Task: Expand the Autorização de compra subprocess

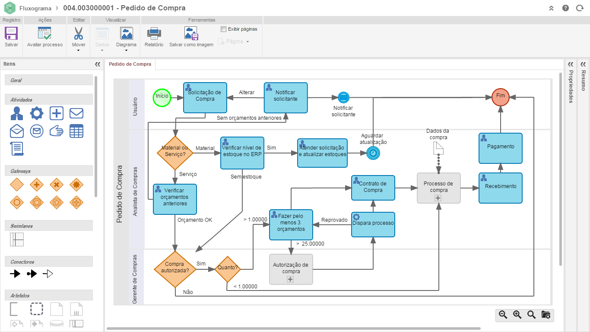Action: [290, 279]
